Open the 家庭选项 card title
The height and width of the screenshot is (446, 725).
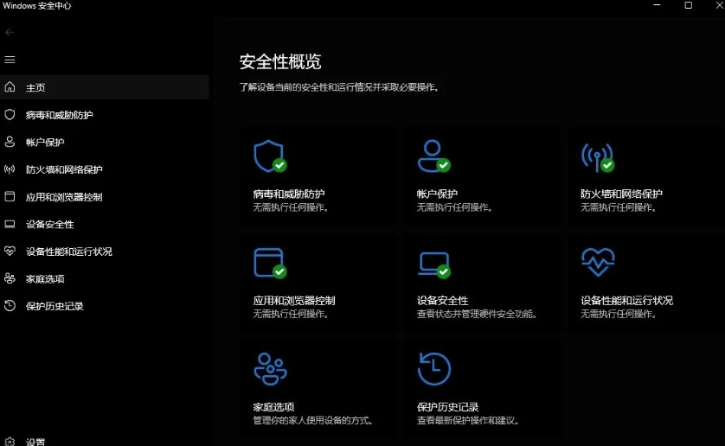(x=273, y=407)
